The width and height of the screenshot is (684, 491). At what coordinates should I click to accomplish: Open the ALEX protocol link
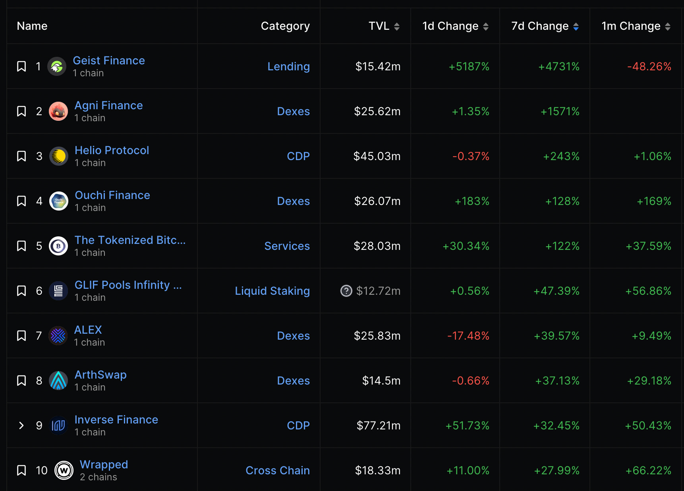(x=88, y=330)
